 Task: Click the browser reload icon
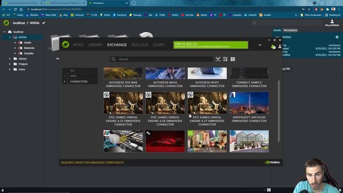16,10
